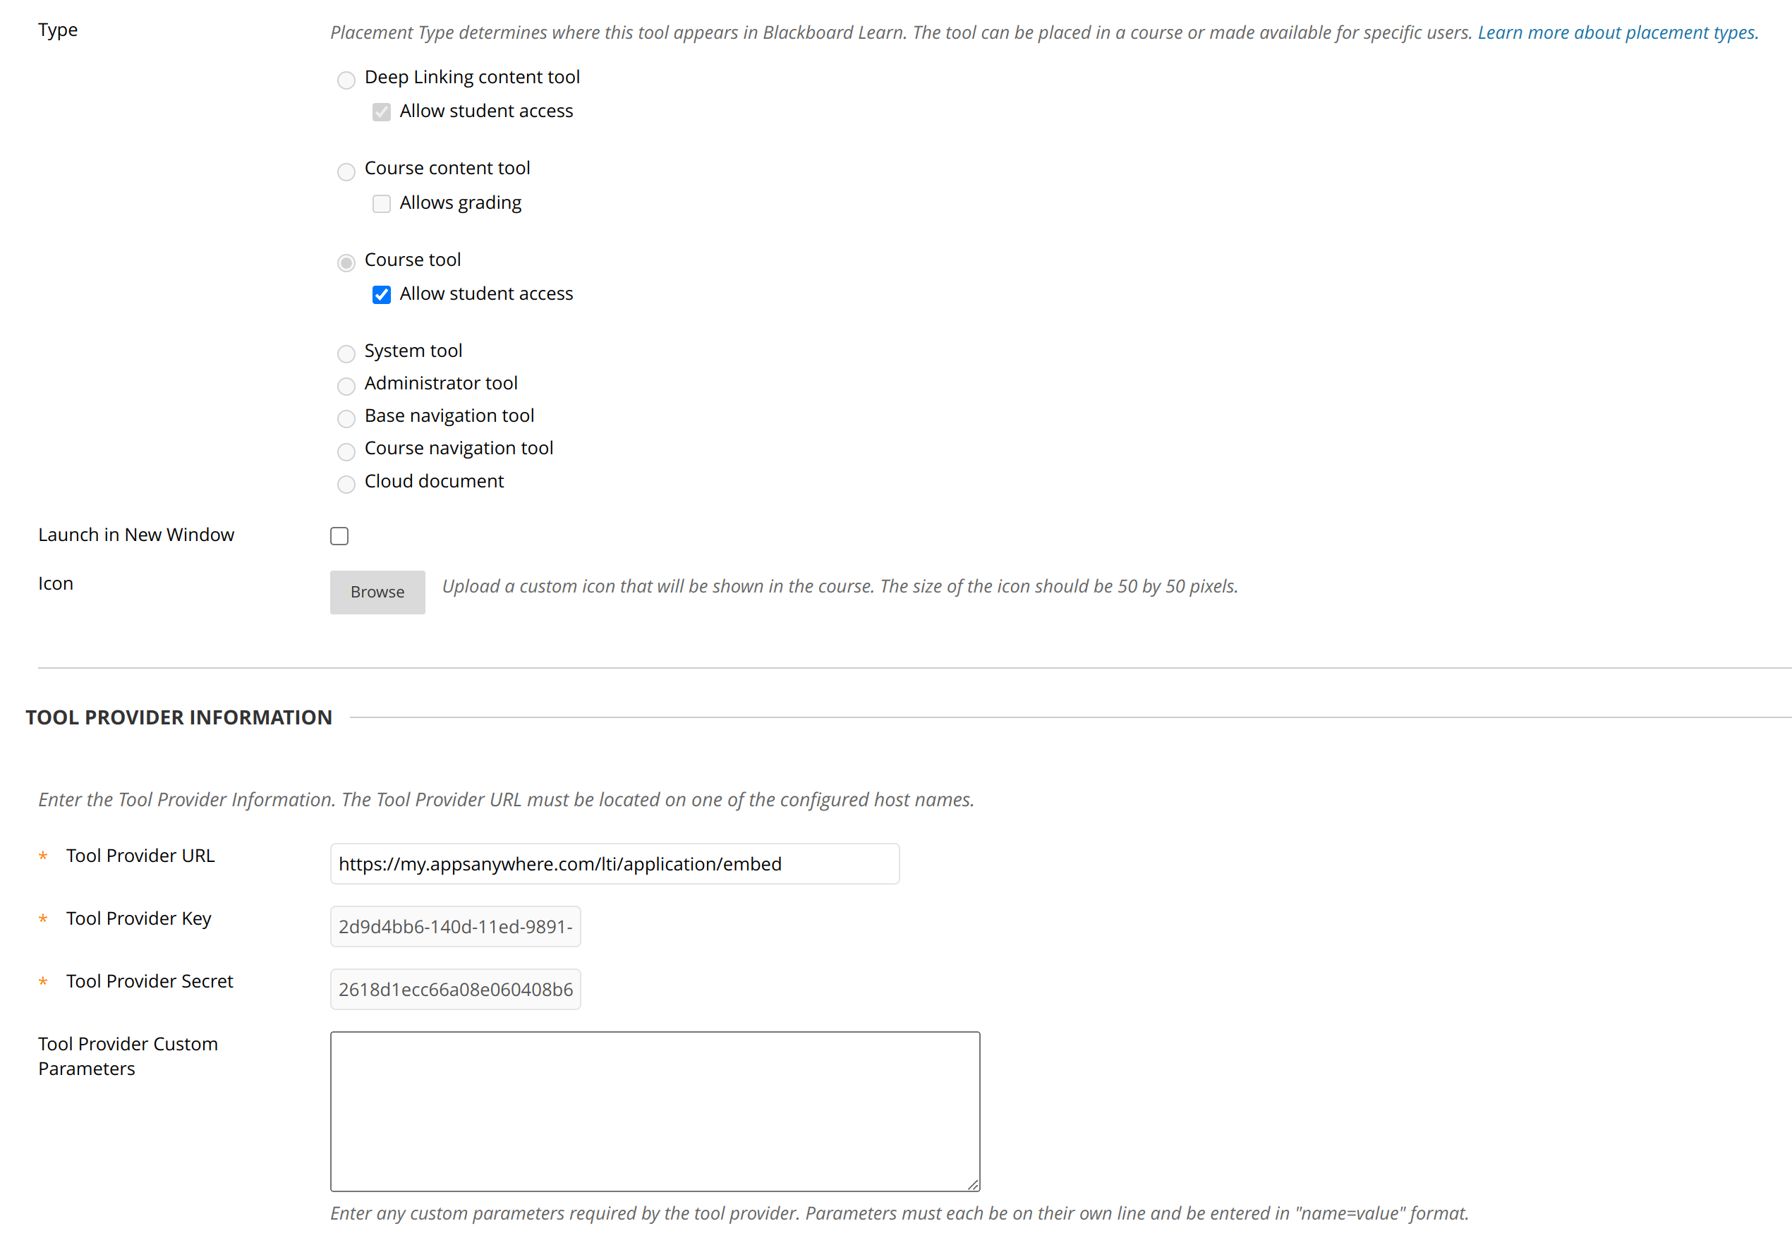Toggle Allow student access under Deep Linking
The width and height of the screenshot is (1792, 1233).
pyautogui.click(x=382, y=112)
